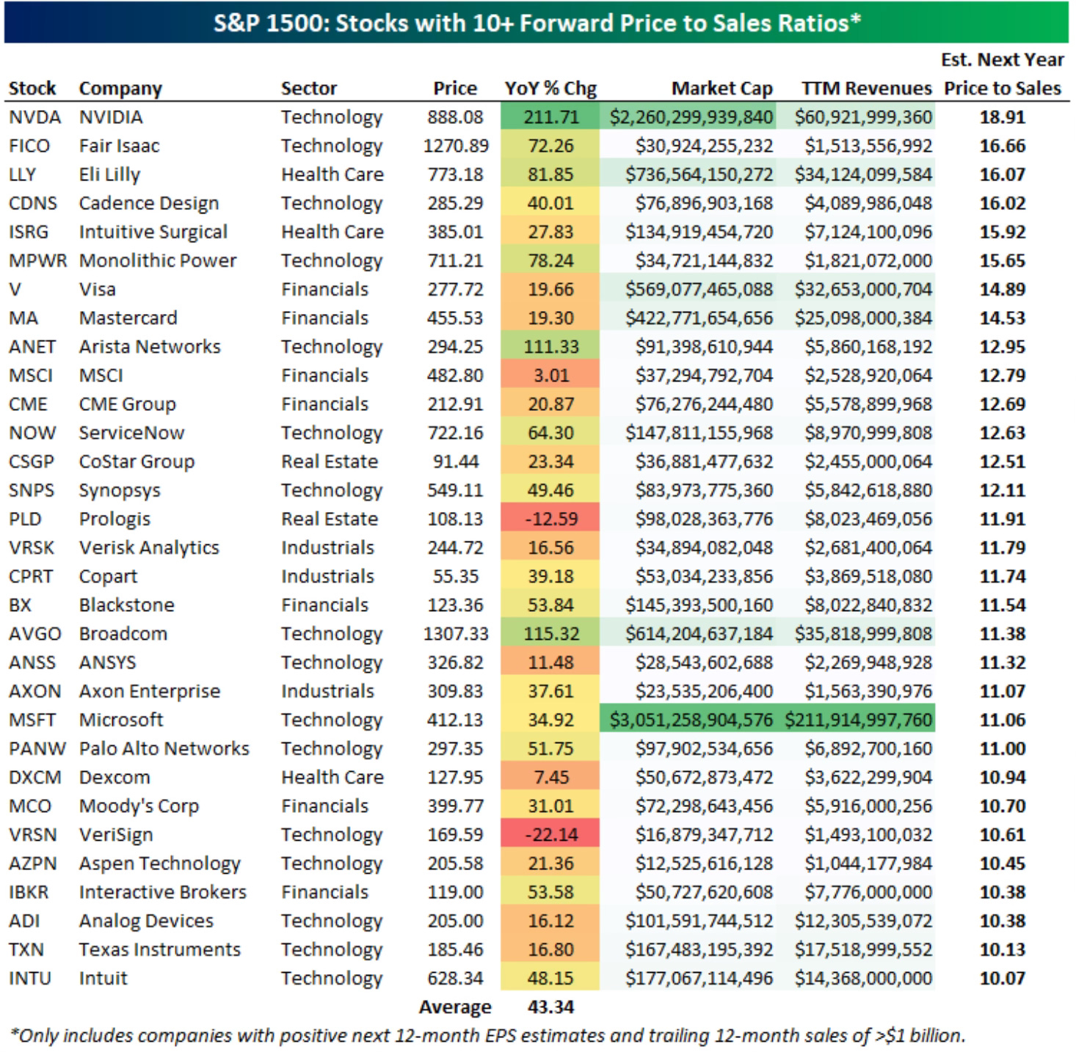1076x1052 pixels.
Task: Click the 'ANSYS' company name
Action: click(x=107, y=662)
